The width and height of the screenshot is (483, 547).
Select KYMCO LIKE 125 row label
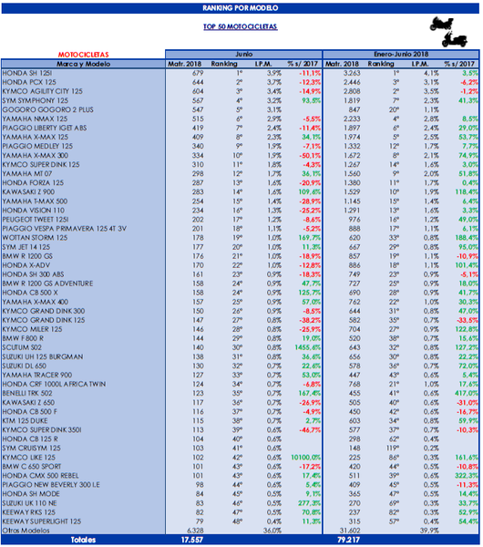(x=29, y=457)
